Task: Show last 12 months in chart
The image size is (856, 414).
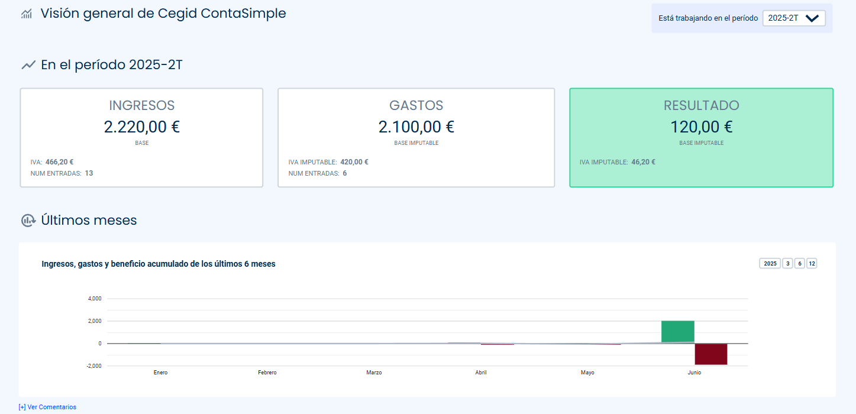Action: coord(812,264)
